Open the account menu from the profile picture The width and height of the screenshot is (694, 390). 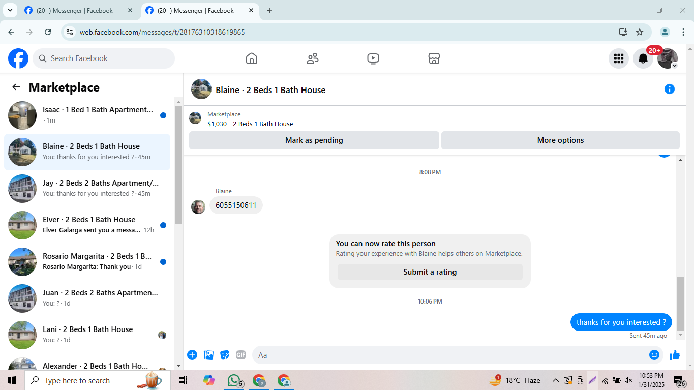point(668,58)
